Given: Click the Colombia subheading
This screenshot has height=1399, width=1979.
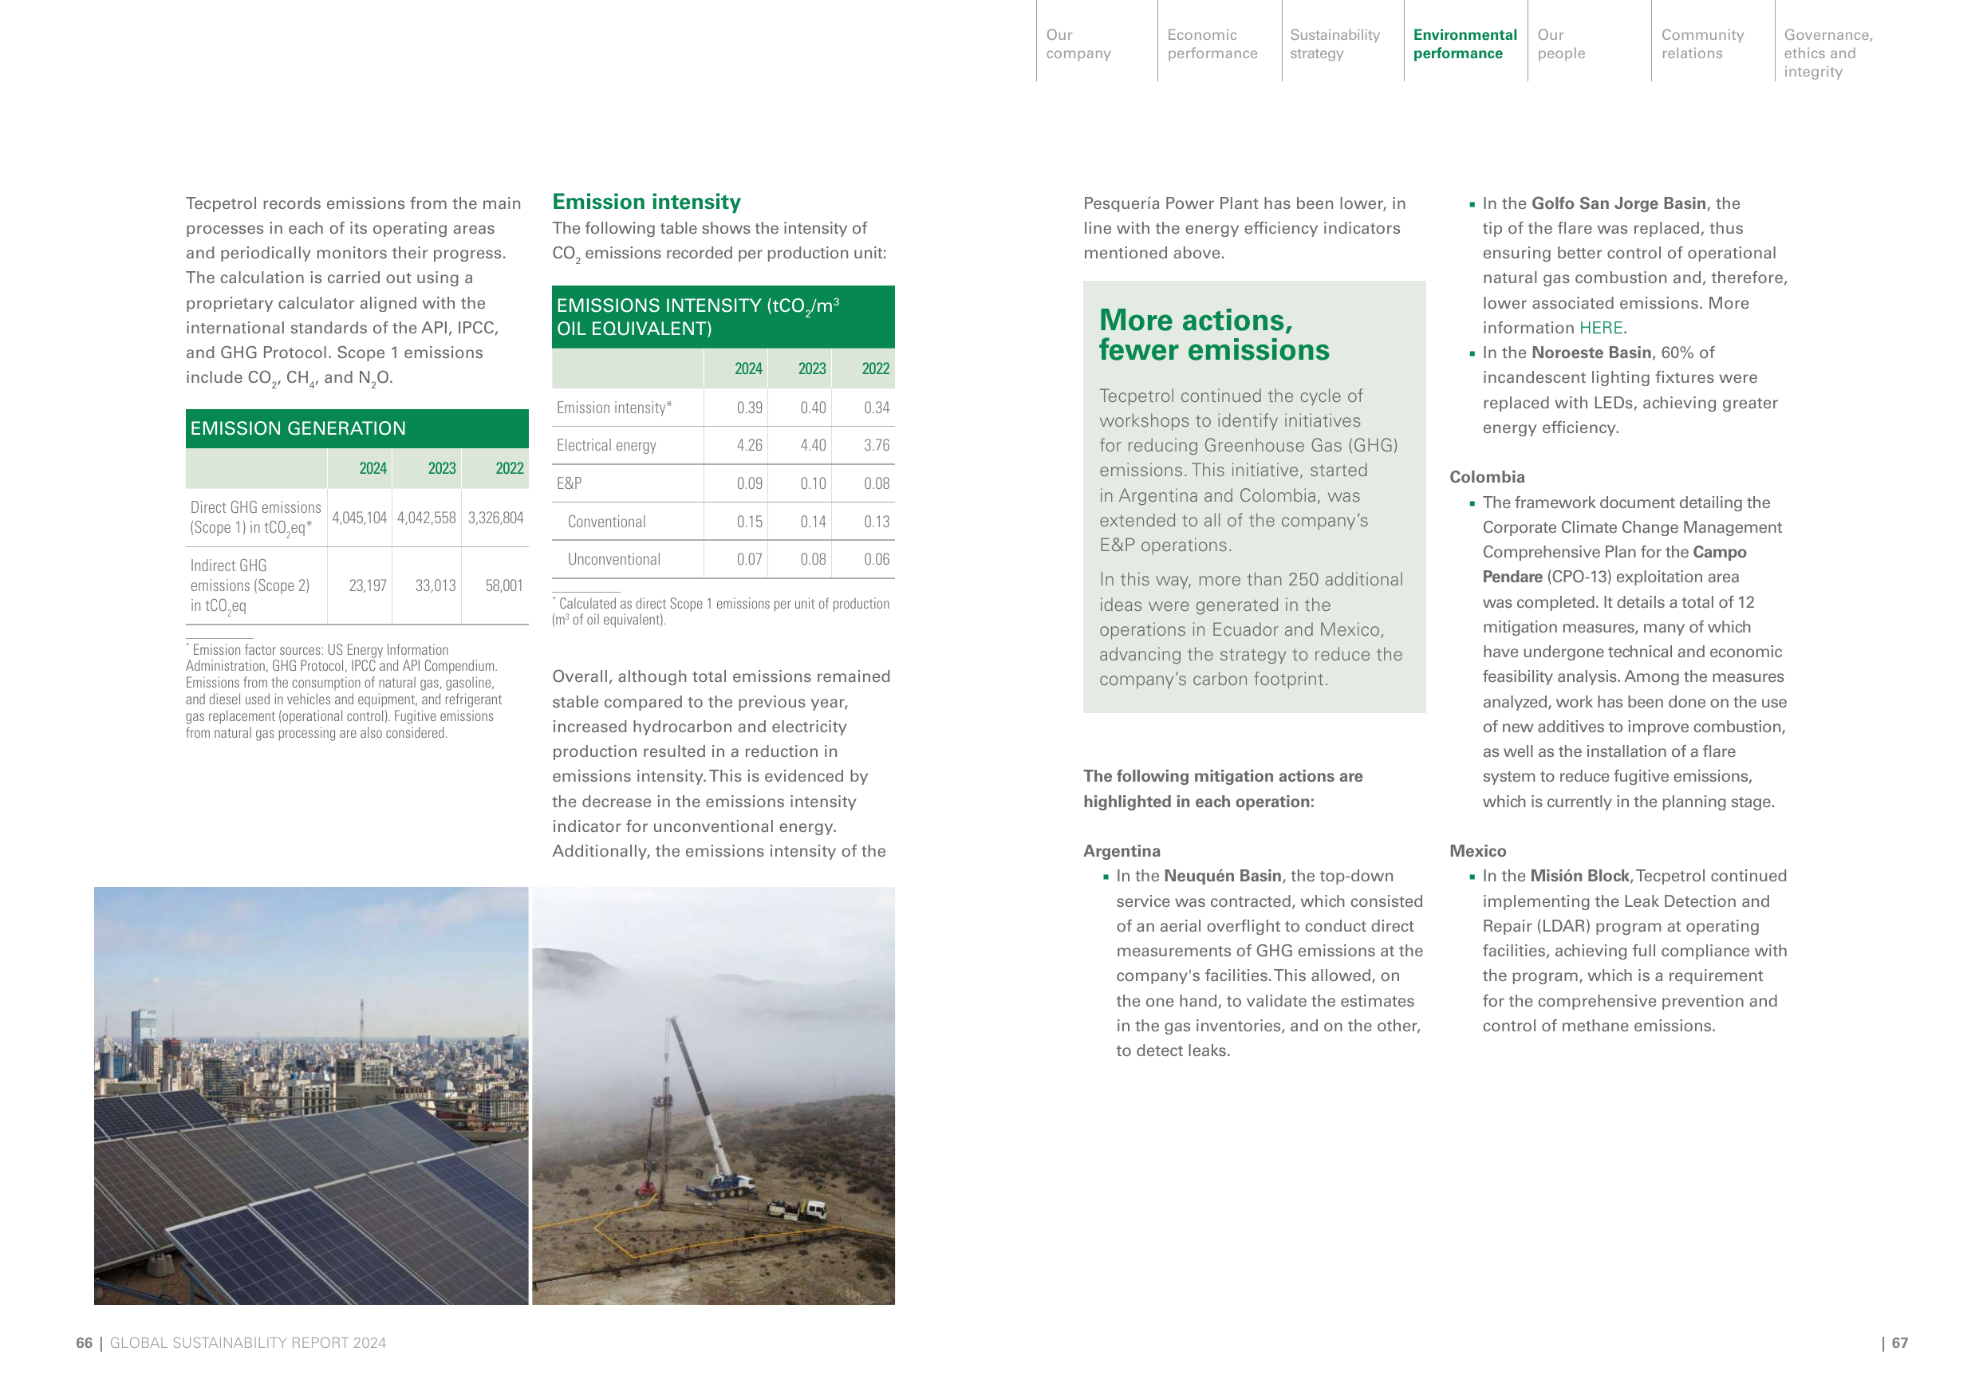Looking at the screenshot, I should (x=1487, y=477).
